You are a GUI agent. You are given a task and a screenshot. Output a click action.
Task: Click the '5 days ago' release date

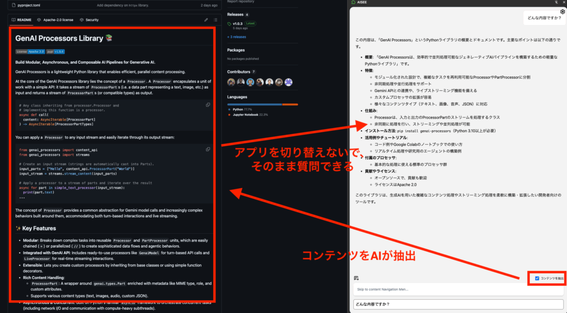coord(240,28)
